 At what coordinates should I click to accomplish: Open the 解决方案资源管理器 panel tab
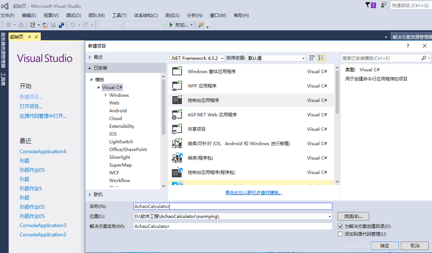(x=412, y=37)
